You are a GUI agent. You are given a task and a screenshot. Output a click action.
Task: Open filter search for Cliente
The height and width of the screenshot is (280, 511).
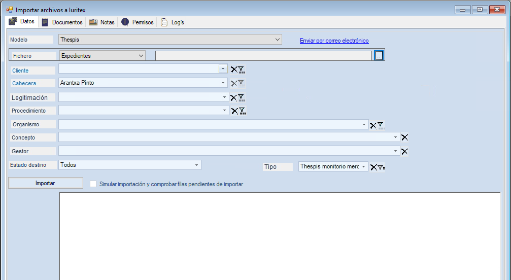click(242, 70)
